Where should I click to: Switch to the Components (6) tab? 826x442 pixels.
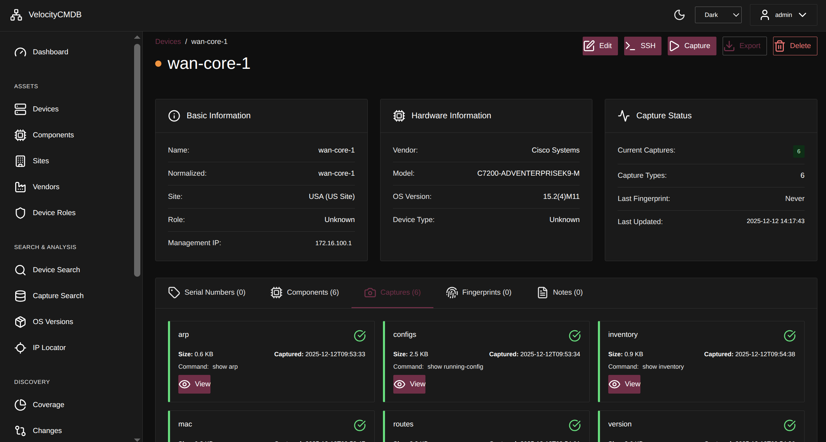(304, 293)
